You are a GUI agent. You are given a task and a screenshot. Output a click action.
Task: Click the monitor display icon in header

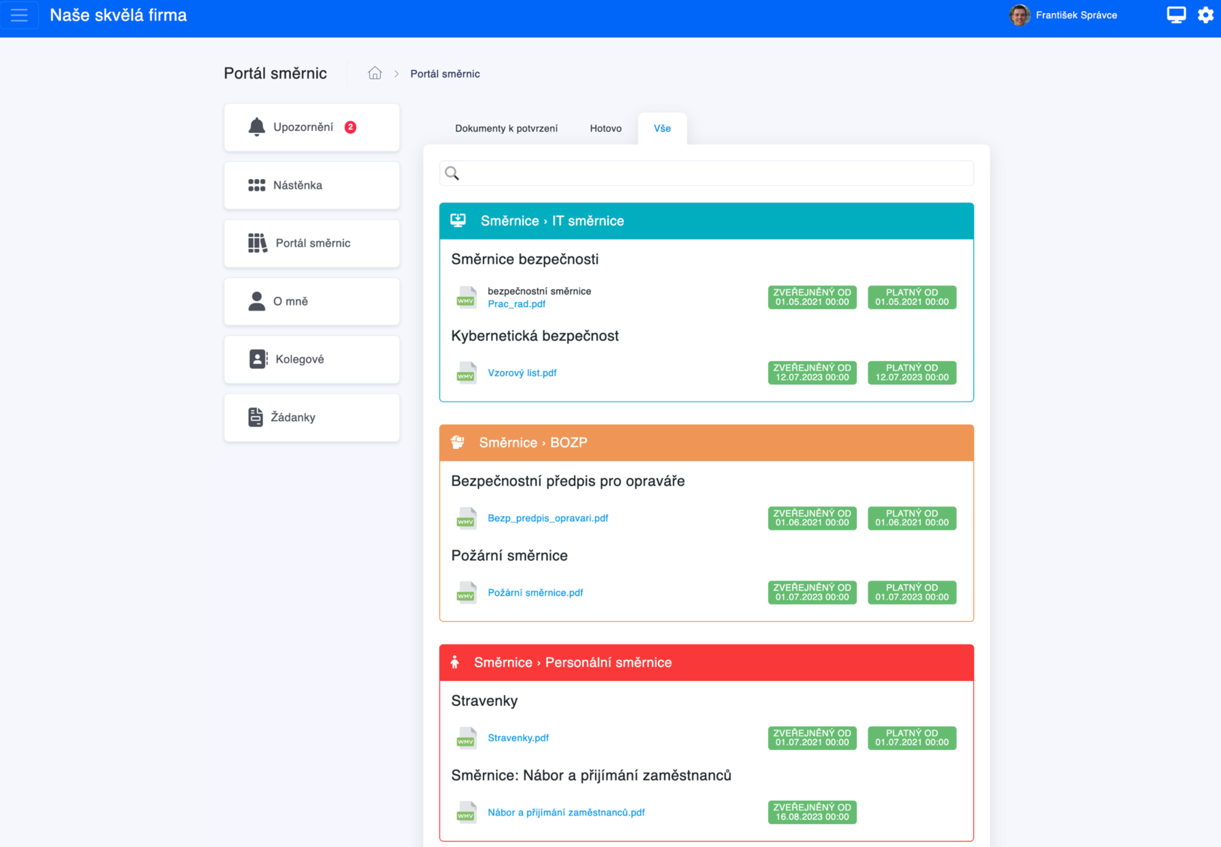(1176, 15)
